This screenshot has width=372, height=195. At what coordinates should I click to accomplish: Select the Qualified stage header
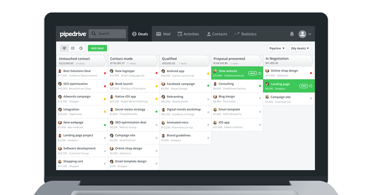tap(185, 61)
